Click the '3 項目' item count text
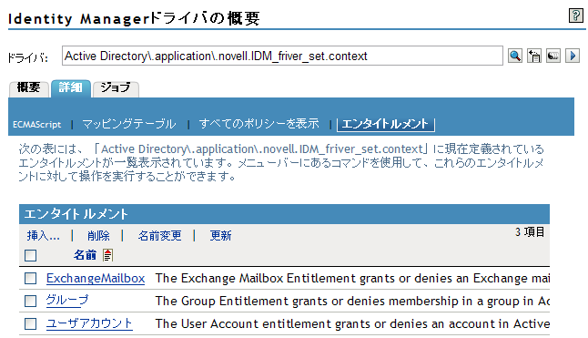Screen dimensions: 588x338 530,232
